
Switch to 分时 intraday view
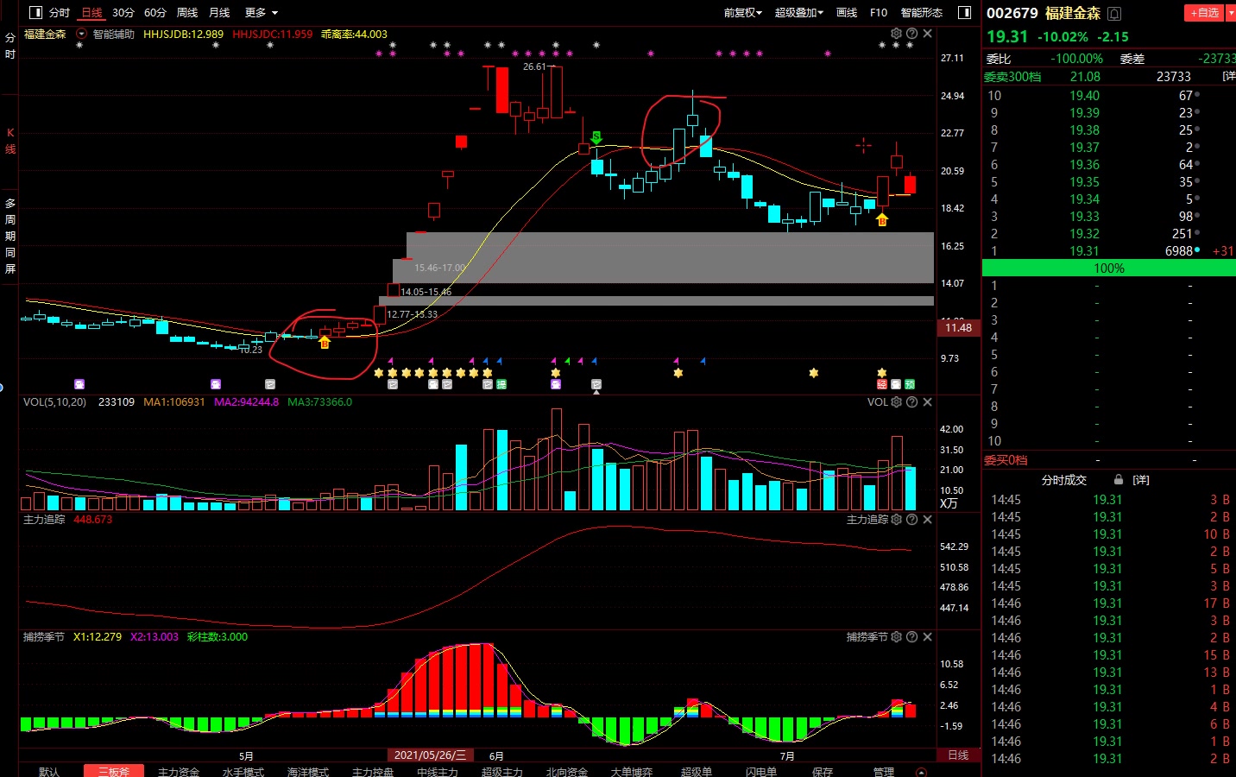pyautogui.click(x=60, y=13)
